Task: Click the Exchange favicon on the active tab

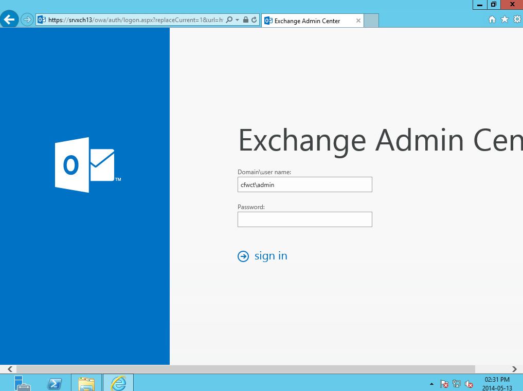Action: [268, 21]
